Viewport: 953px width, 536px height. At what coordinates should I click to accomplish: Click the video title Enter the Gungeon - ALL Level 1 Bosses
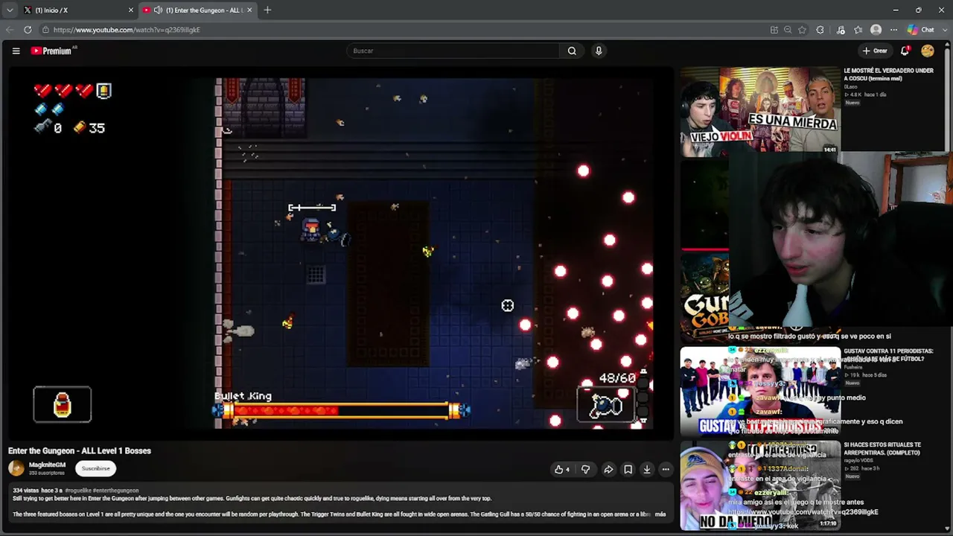[80, 450]
